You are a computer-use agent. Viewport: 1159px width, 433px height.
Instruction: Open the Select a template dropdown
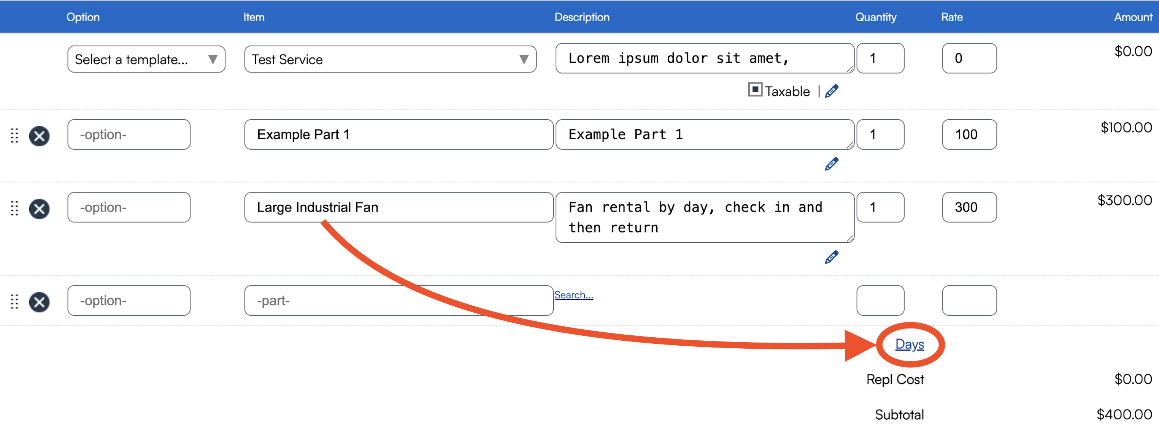coord(146,59)
